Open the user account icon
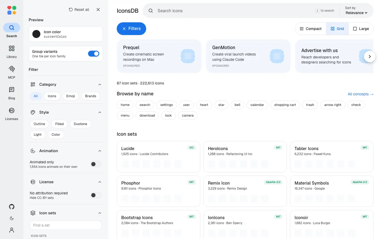This screenshot has width=382, height=239. pos(12,230)
